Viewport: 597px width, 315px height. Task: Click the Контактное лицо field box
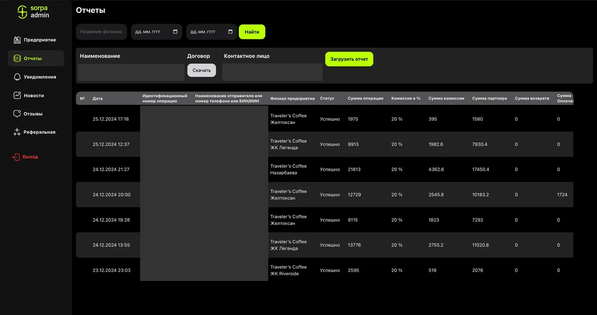pos(272,72)
